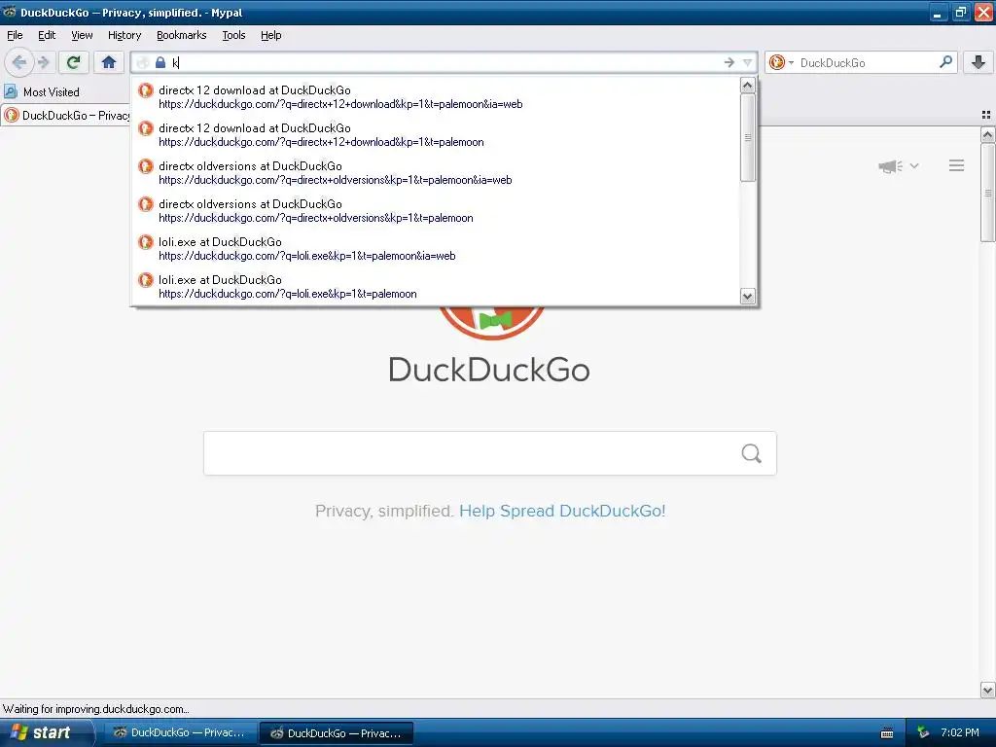The image size is (996, 747).
Task: Open the Downloads arrow button
Action: [978, 62]
